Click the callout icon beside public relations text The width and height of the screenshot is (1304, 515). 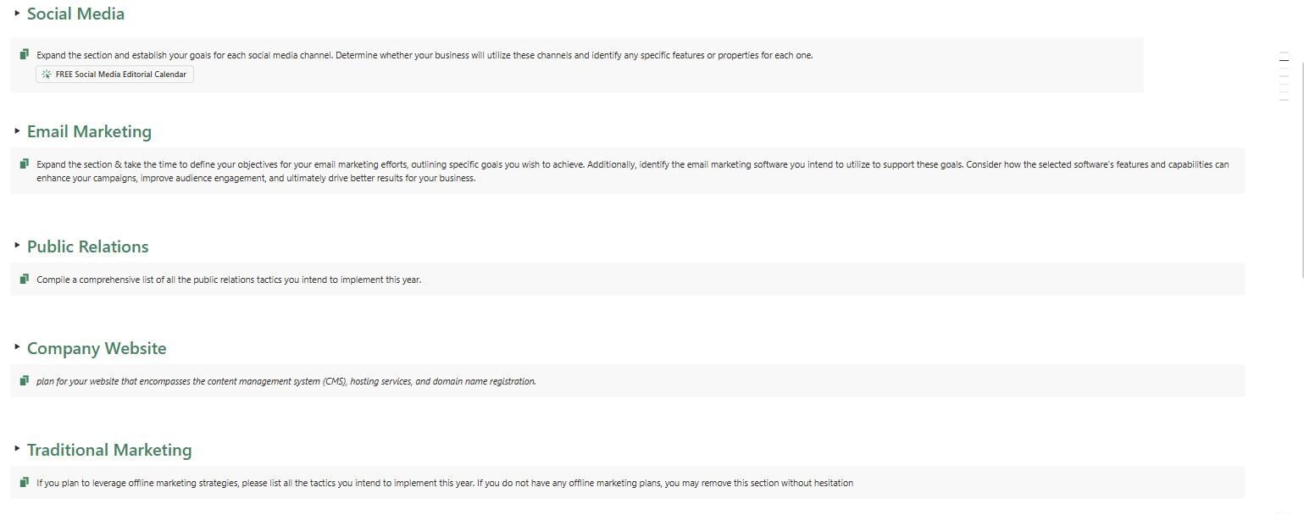(x=25, y=279)
